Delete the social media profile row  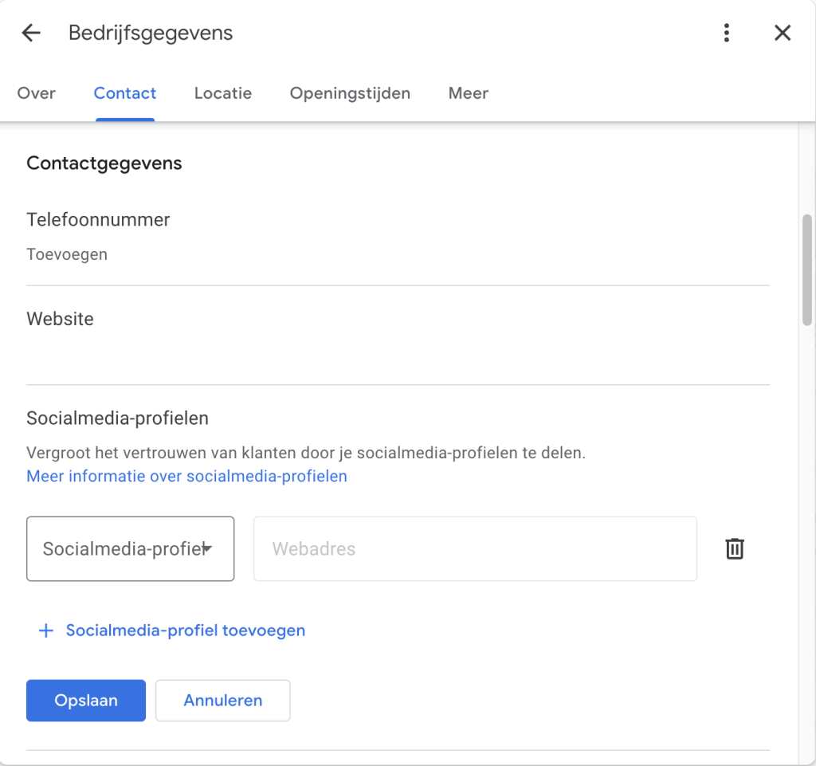pos(734,548)
